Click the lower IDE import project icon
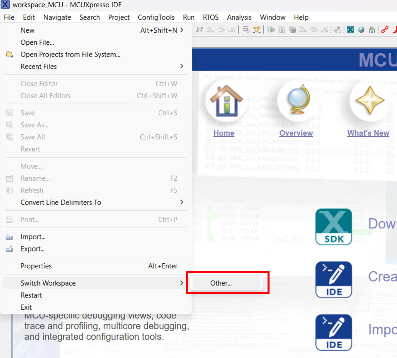Viewport: 397px width, 358px height. tap(333, 332)
